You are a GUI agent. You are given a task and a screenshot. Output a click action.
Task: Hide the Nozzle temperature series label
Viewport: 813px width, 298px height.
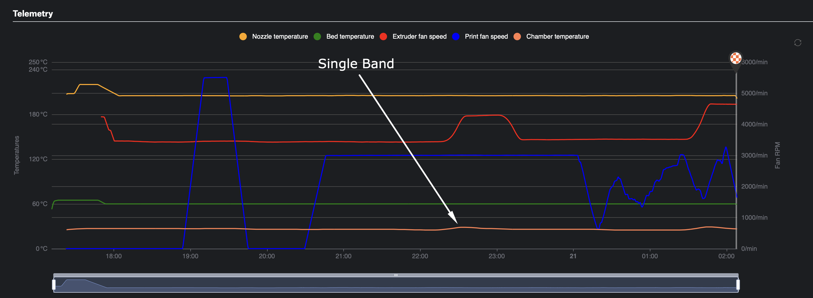(280, 37)
